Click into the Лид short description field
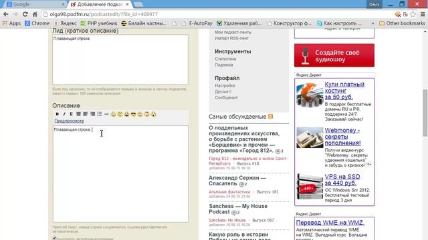The height and width of the screenshot is (240, 428). 120,59
